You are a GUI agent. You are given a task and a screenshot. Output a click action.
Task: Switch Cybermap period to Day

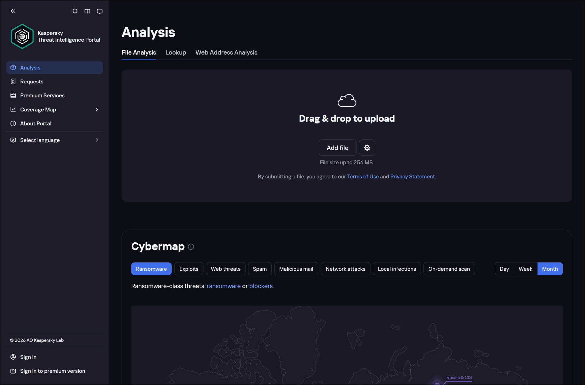pyautogui.click(x=504, y=269)
